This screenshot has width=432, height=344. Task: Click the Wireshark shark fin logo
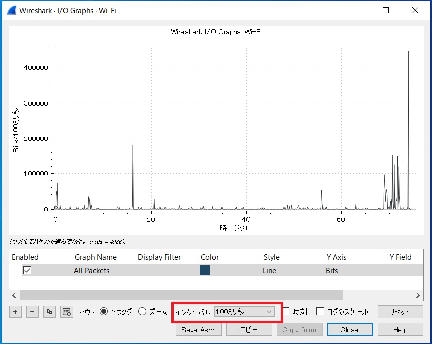coord(11,11)
